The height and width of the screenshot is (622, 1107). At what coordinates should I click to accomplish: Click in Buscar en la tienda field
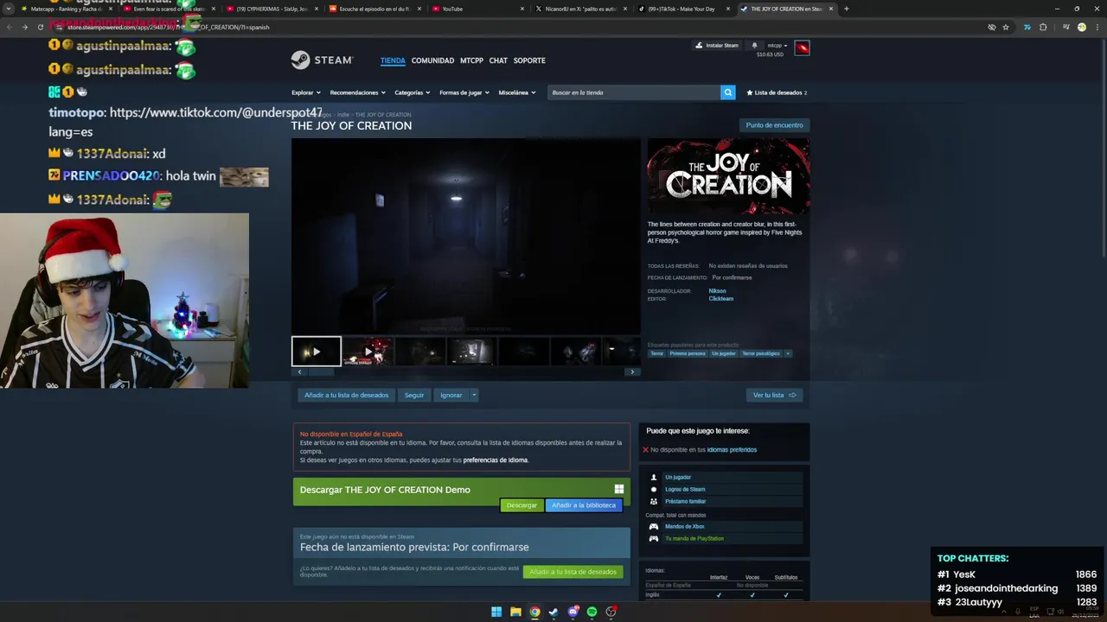(x=635, y=92)
